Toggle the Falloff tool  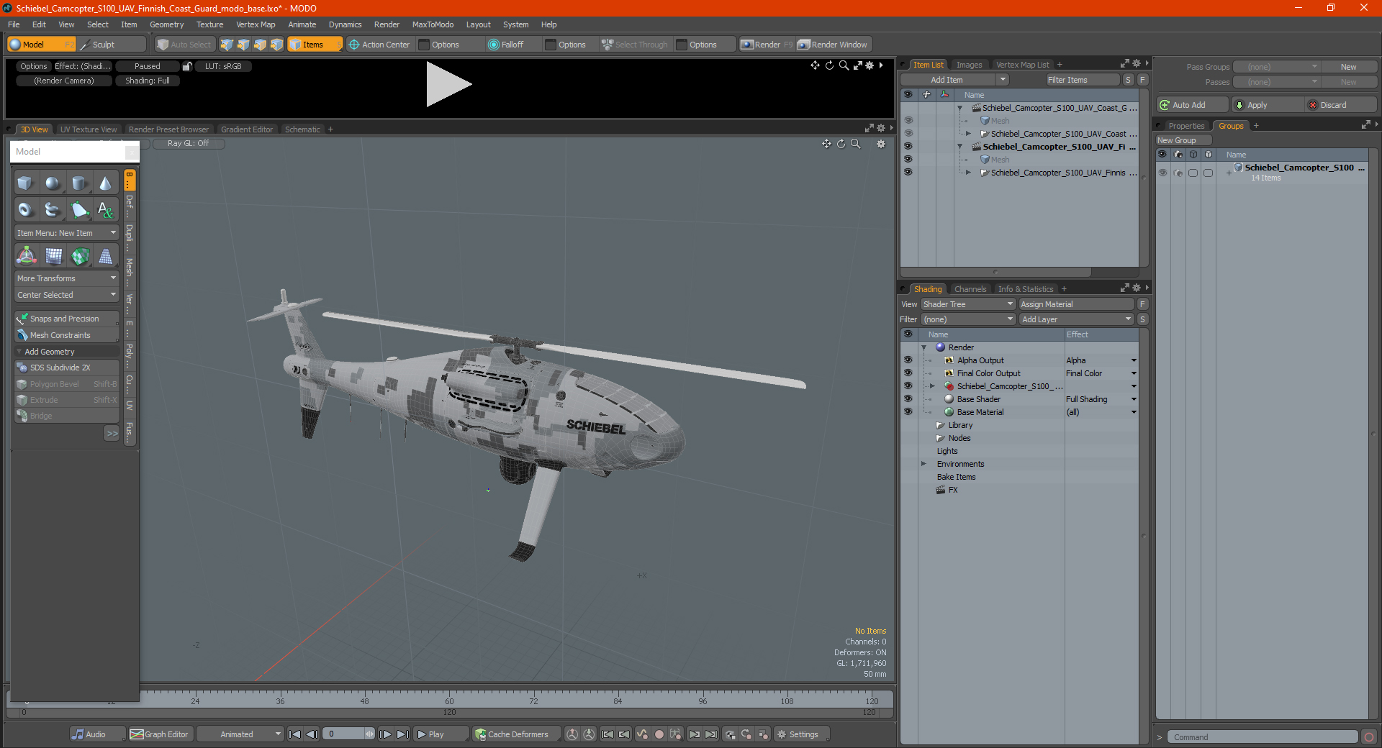(x=506, y=45)
